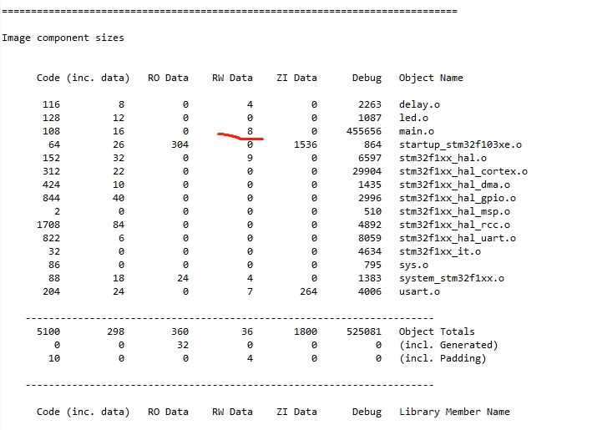Select the delay.o entry
The height and width of the screenshot is (430, 592).
(419, 104)
